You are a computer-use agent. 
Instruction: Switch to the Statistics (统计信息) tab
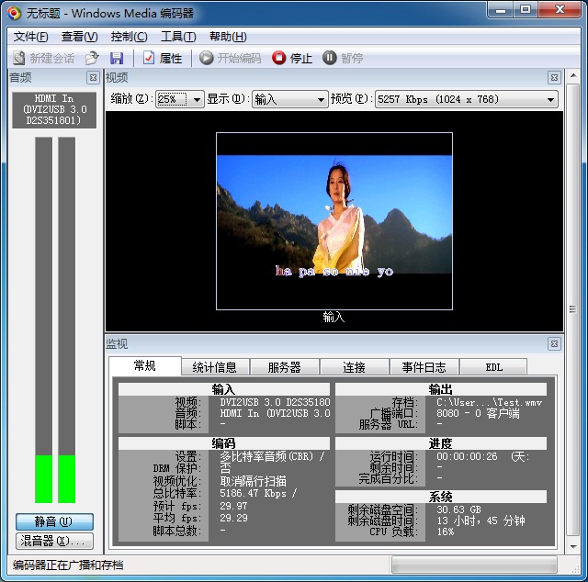pyautogui.click(x=215, y=367)
